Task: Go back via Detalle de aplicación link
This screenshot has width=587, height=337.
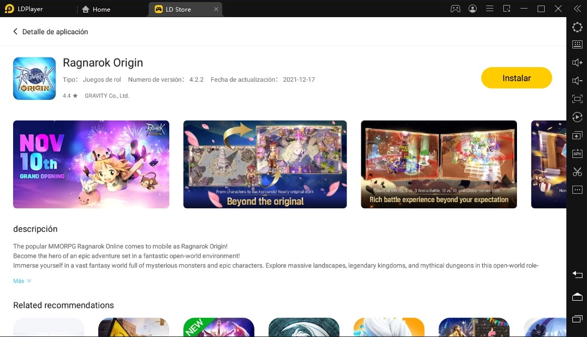Action: click(x=50, y=31)
